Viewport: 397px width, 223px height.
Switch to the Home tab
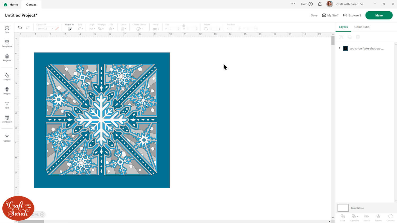[x=11, y=4]
